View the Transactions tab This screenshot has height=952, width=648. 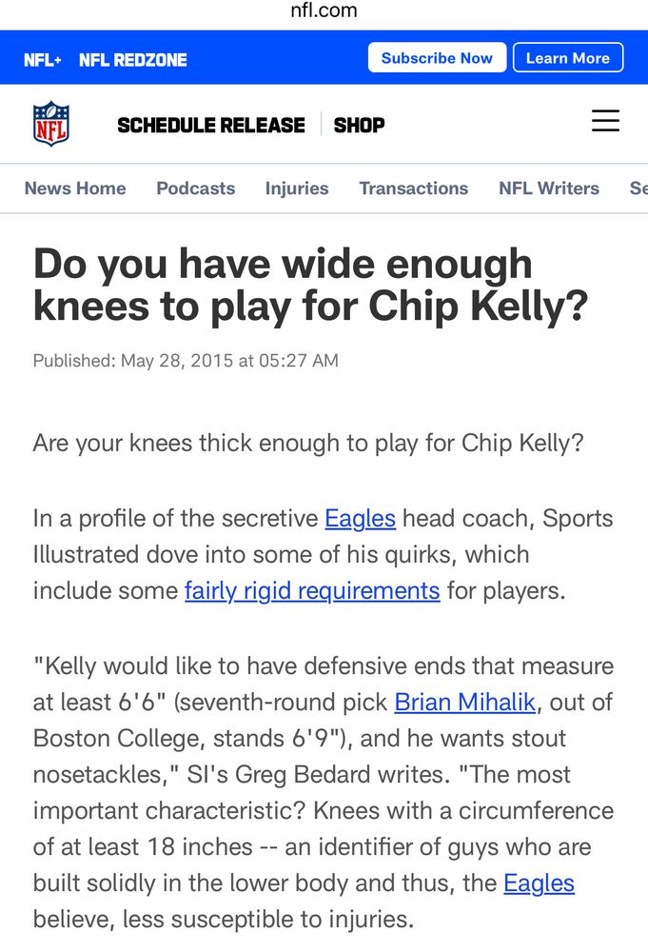click(x=413, y=188)
